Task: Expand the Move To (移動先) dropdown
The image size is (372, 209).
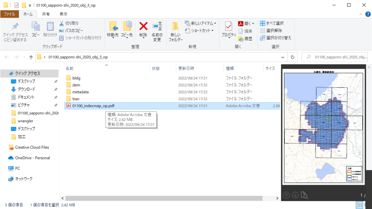Action: (113, 37)
